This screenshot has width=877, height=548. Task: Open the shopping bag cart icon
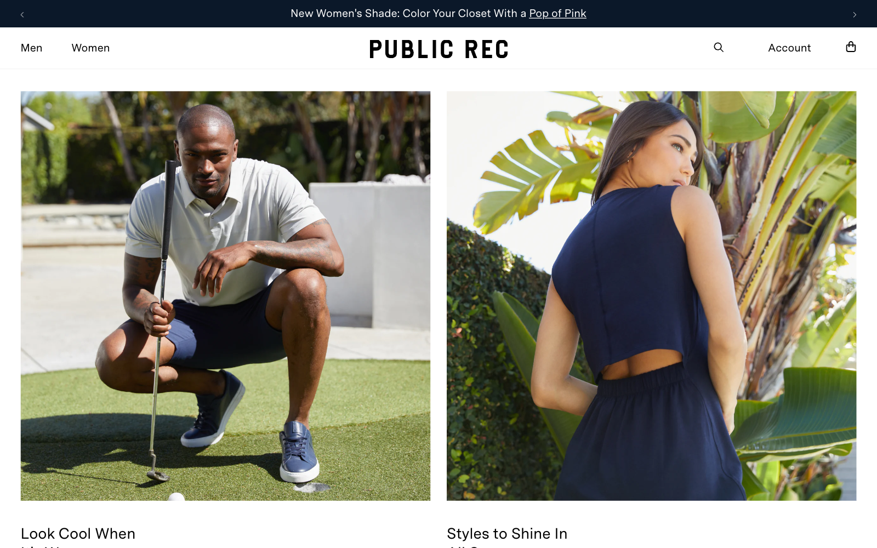pos(851,47)
